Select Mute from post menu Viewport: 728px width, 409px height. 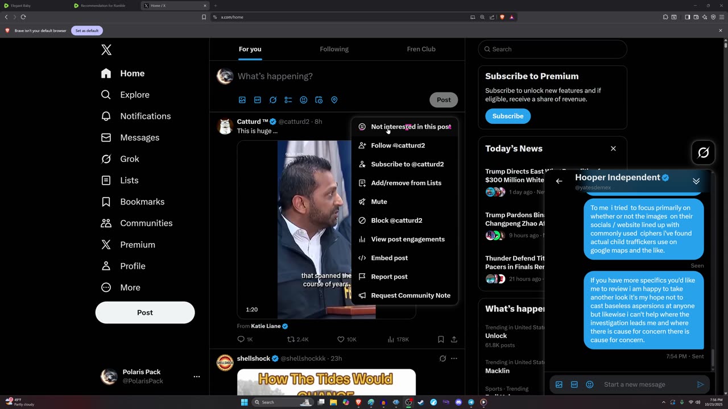click(x=404, y=202)
